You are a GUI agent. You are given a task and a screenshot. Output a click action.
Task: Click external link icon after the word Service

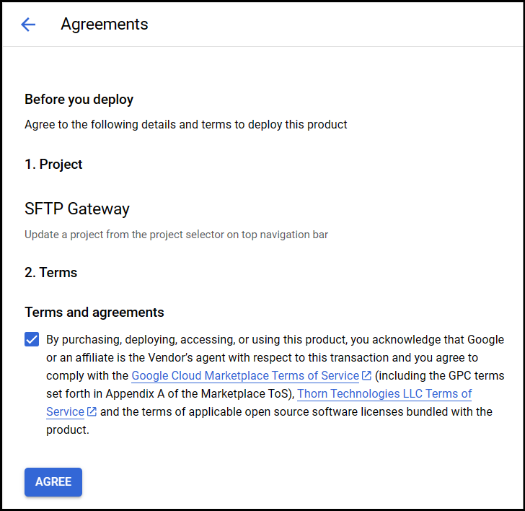[x=92, y=411]
